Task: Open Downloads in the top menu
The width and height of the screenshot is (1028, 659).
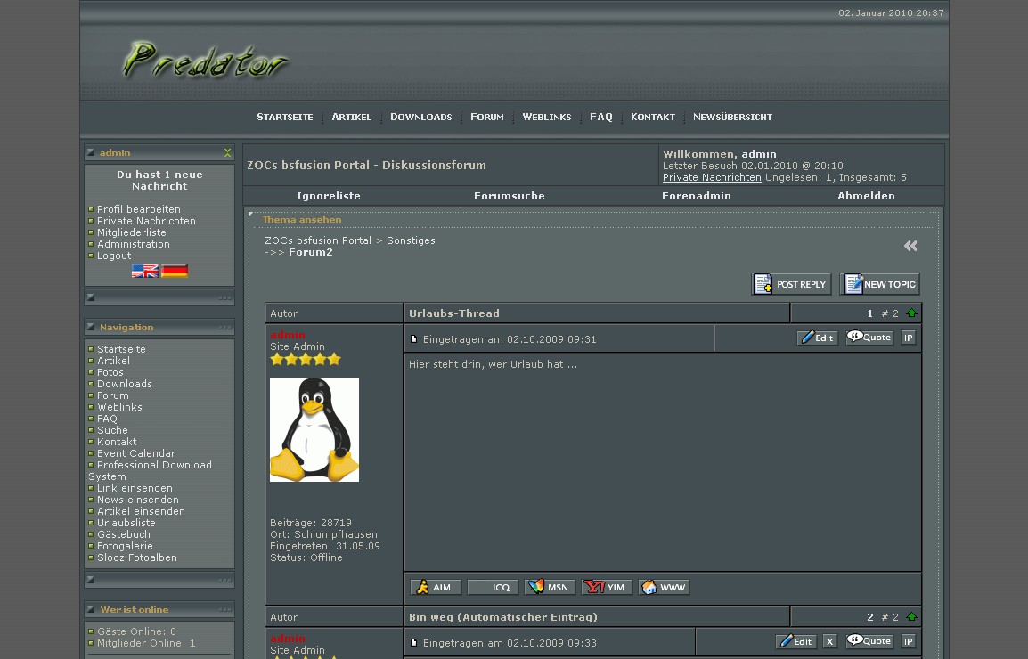Action: (420, 118)
